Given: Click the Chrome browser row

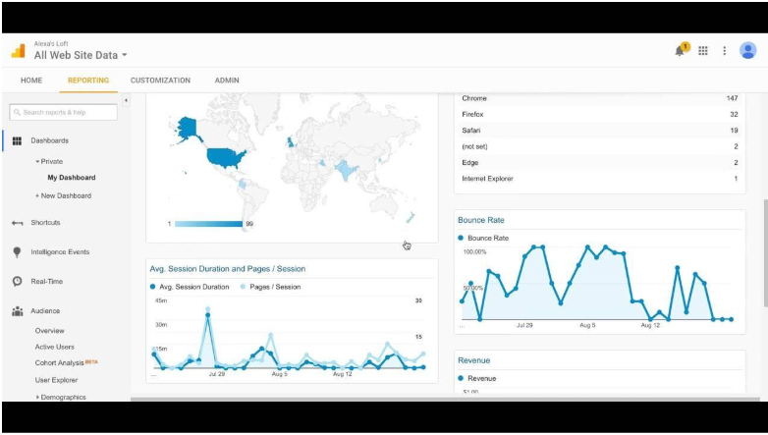Looking at the screenshot, I should [x=599, y=98].
